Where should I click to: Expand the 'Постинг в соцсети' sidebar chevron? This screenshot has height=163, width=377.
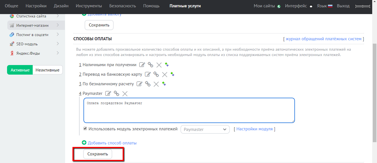pos(58,35)
